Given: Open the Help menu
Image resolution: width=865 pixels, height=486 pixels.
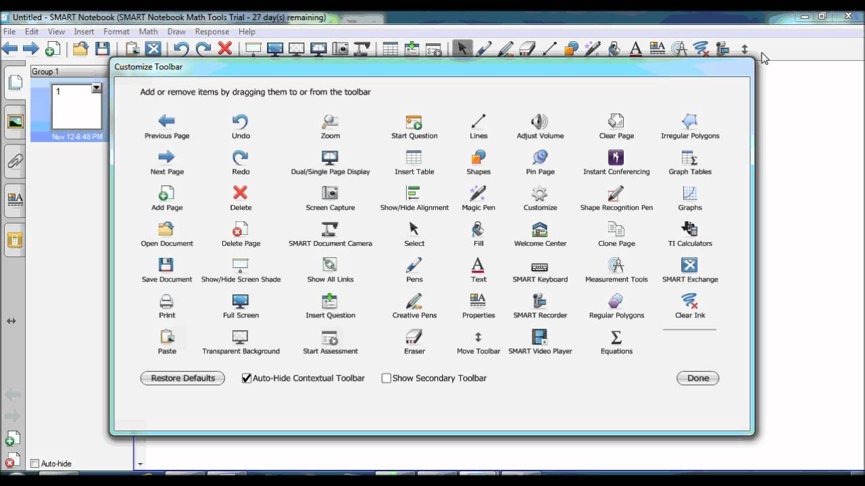Looking at the screenshot, I should tap(247, 31).
